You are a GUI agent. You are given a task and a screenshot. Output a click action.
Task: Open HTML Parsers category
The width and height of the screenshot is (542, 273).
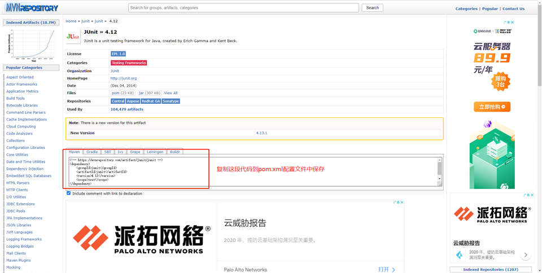[18, 183]
